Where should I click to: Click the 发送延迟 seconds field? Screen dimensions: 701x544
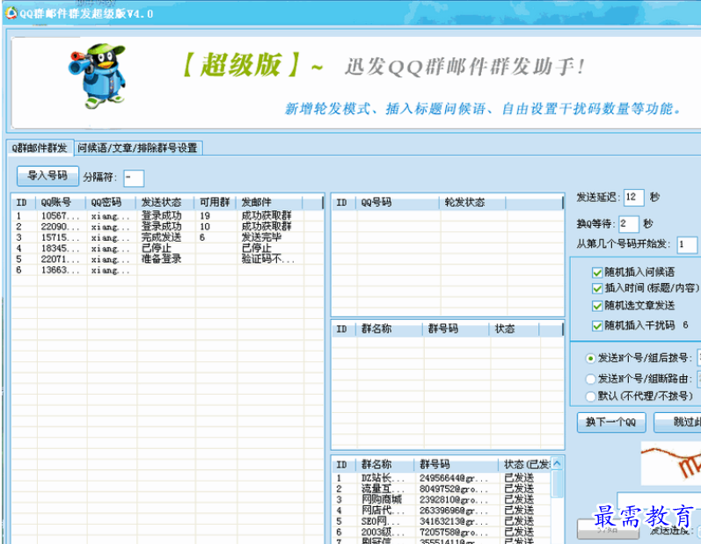(x=633, y=197)
